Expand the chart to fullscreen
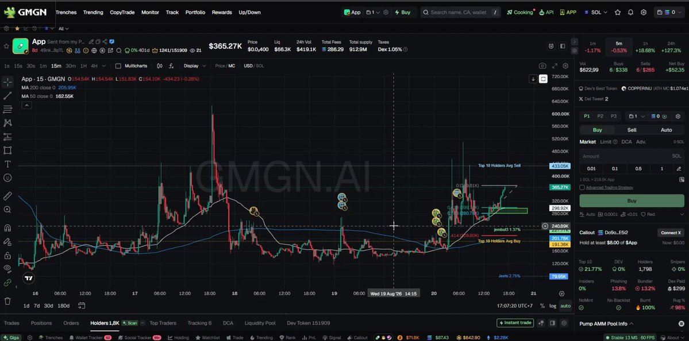This screenshot has height=341, width=689. click(x=555, y=66)
